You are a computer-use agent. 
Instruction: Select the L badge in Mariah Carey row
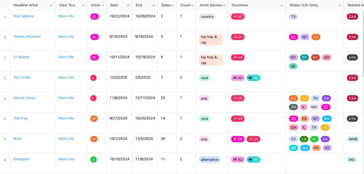click(x=93, y=98)
